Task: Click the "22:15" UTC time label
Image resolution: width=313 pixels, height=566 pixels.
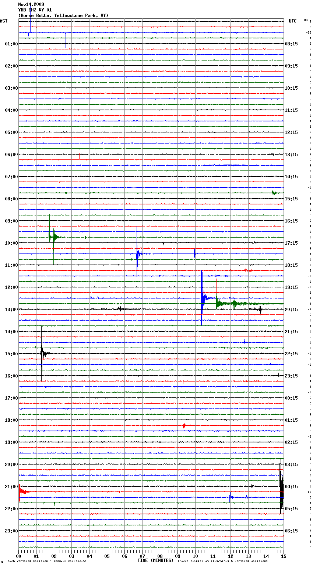Action: [x=291, y=354]
